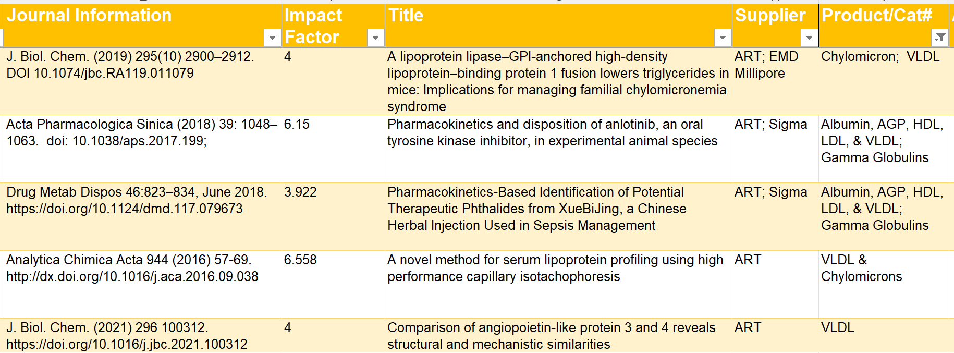Expand the Title column filter arrow
This screenshot has width=954, height=353.
pos(723,38)
